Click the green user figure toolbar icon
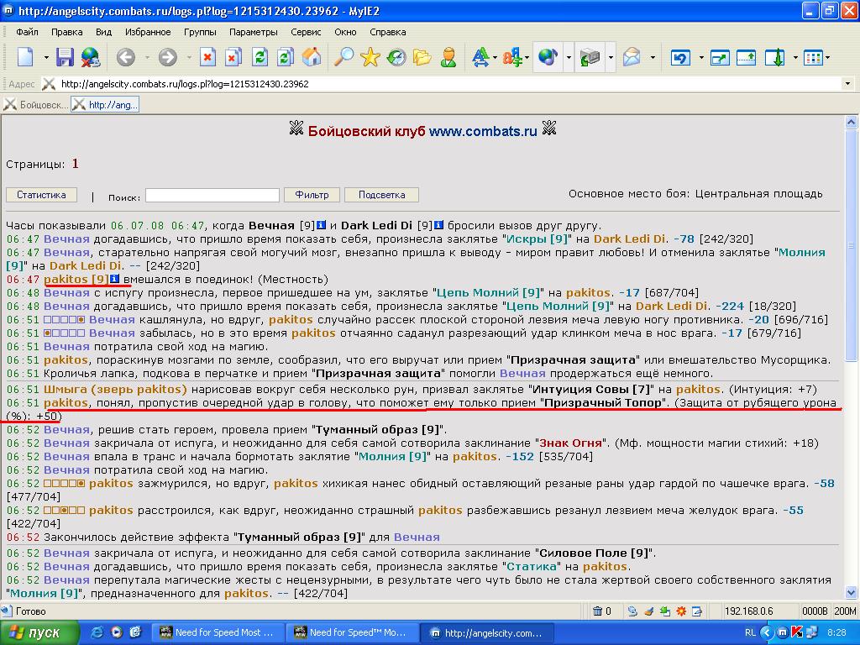 tap(448, 57)
